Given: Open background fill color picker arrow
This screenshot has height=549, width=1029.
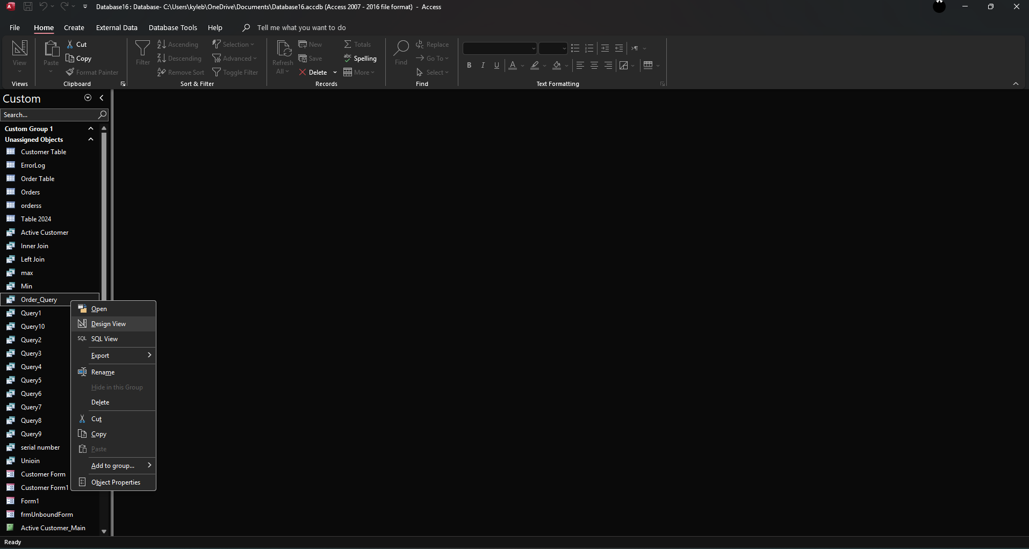Looking at the screenshot, I should pyautogui.click(x=566, y=66).
